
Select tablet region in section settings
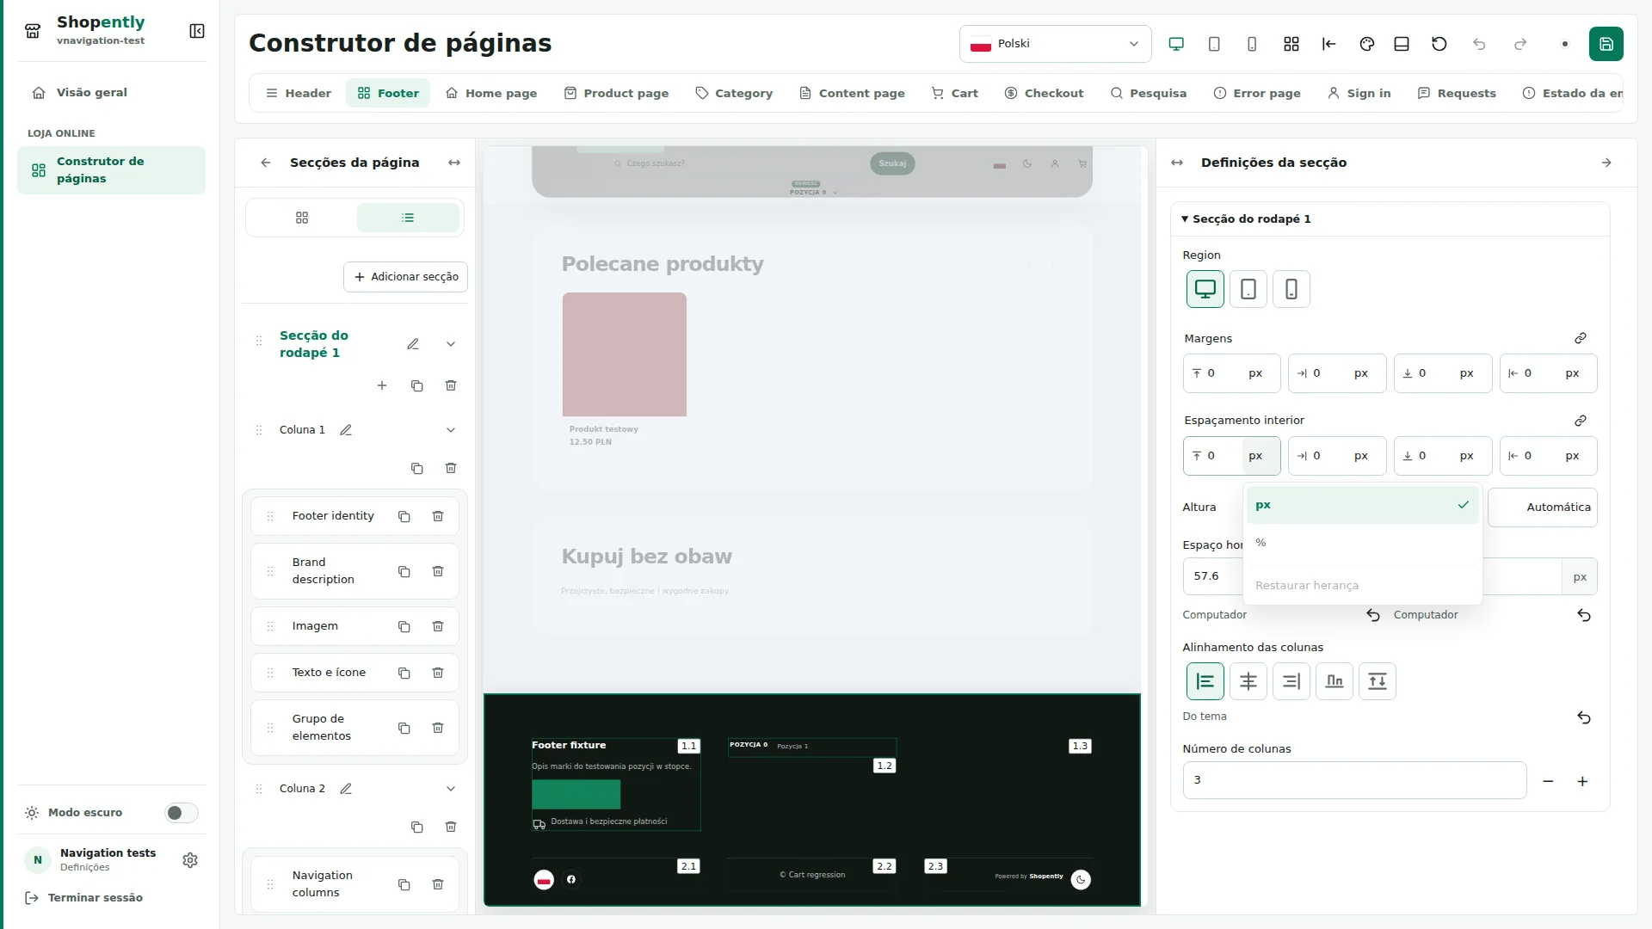pos(1248,289)
